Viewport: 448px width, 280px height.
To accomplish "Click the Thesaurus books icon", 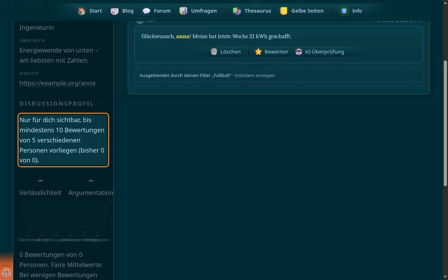I will point(237,11).
